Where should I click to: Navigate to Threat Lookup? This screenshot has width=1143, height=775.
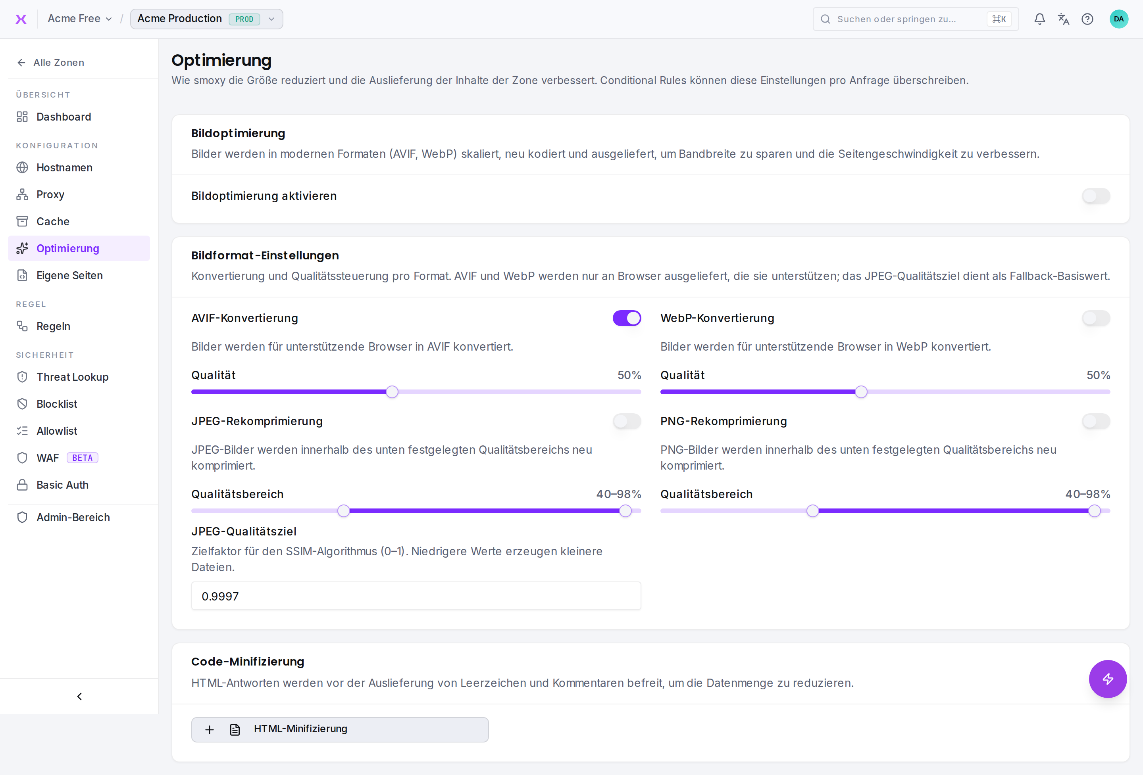[x=79, y=377]
